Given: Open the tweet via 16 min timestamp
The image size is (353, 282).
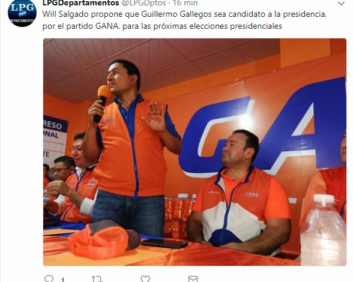Looking at the screenshot, I should click(x=186, y=3).
